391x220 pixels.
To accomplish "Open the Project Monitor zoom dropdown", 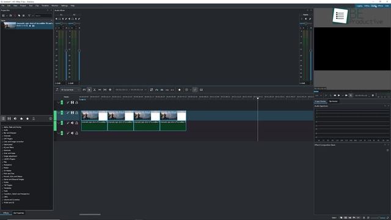I will click(318, 95).
